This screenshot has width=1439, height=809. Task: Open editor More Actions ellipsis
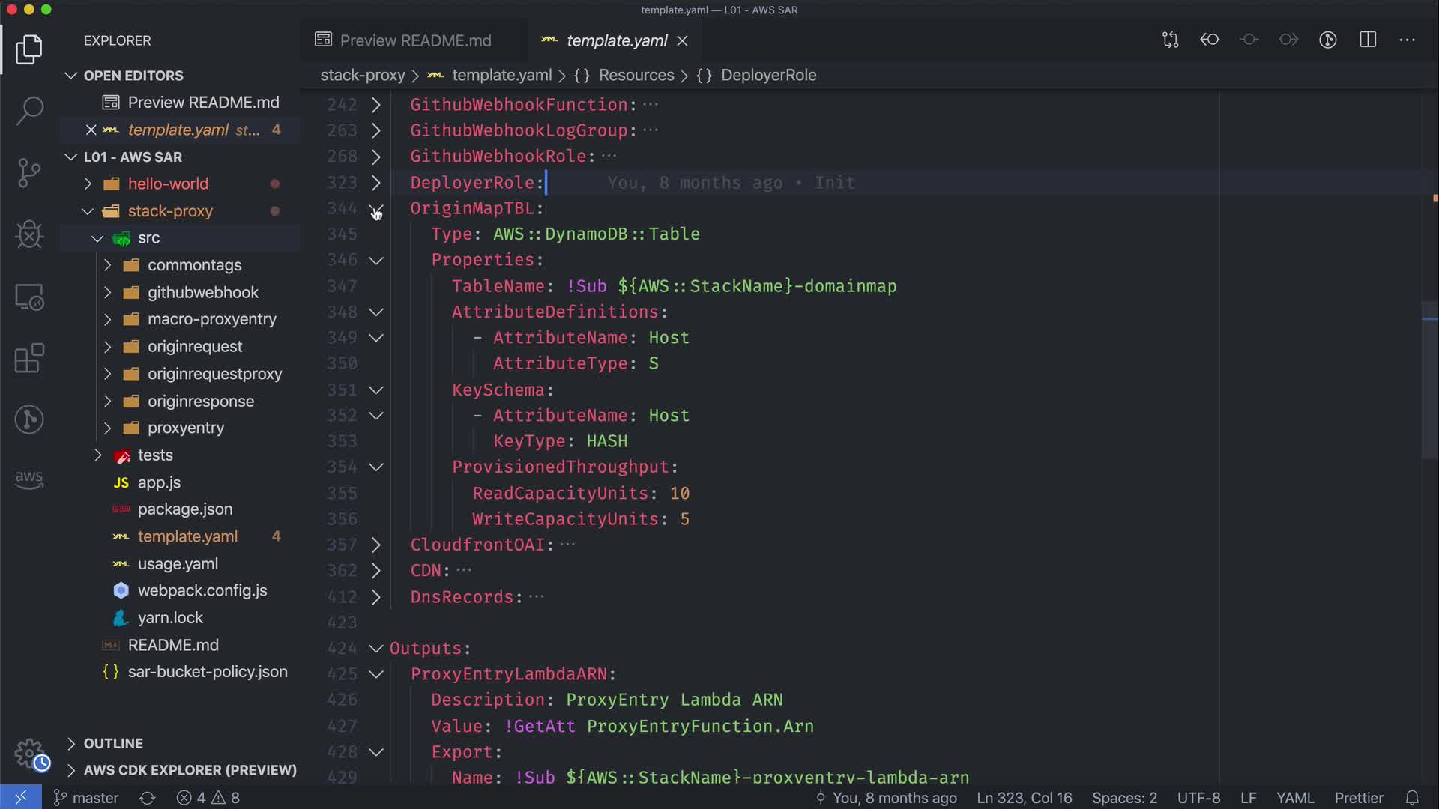click(x=1407, y=40)
